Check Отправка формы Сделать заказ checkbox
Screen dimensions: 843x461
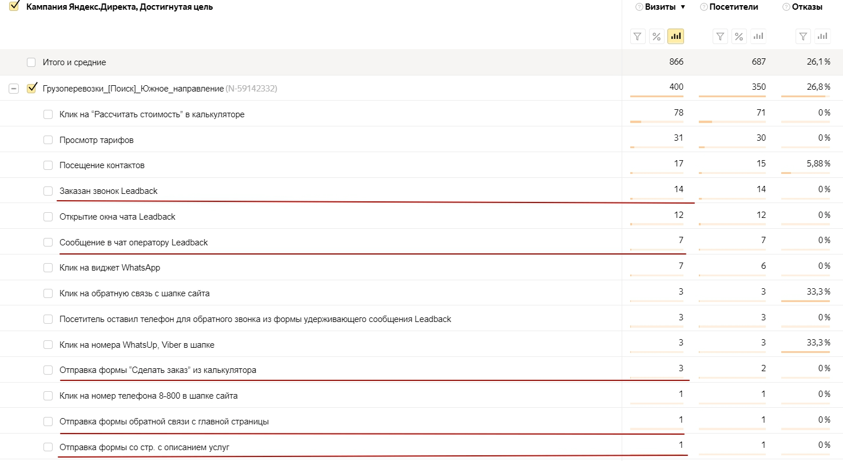(x=48, y=370)
